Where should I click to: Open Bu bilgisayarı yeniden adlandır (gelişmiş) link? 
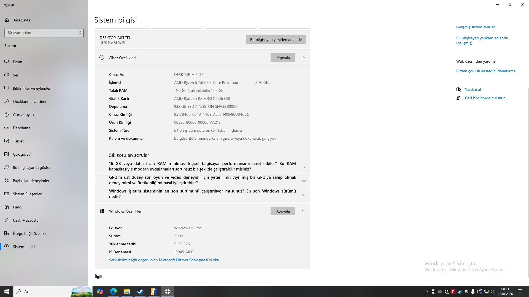(x=482, y=40)
